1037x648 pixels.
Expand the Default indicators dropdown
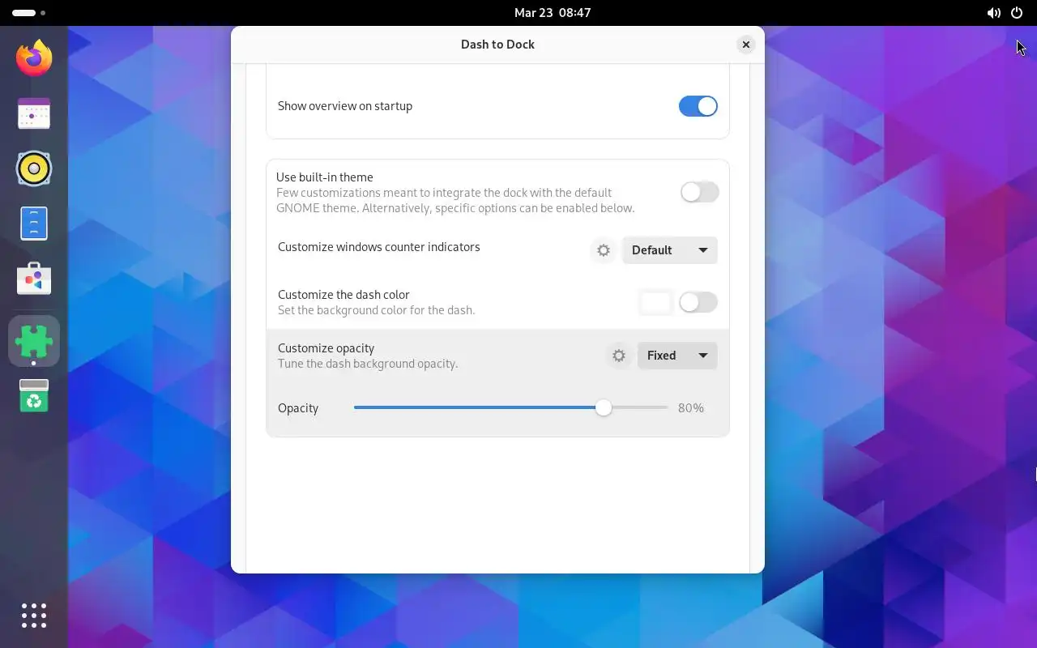coord(669,250)
